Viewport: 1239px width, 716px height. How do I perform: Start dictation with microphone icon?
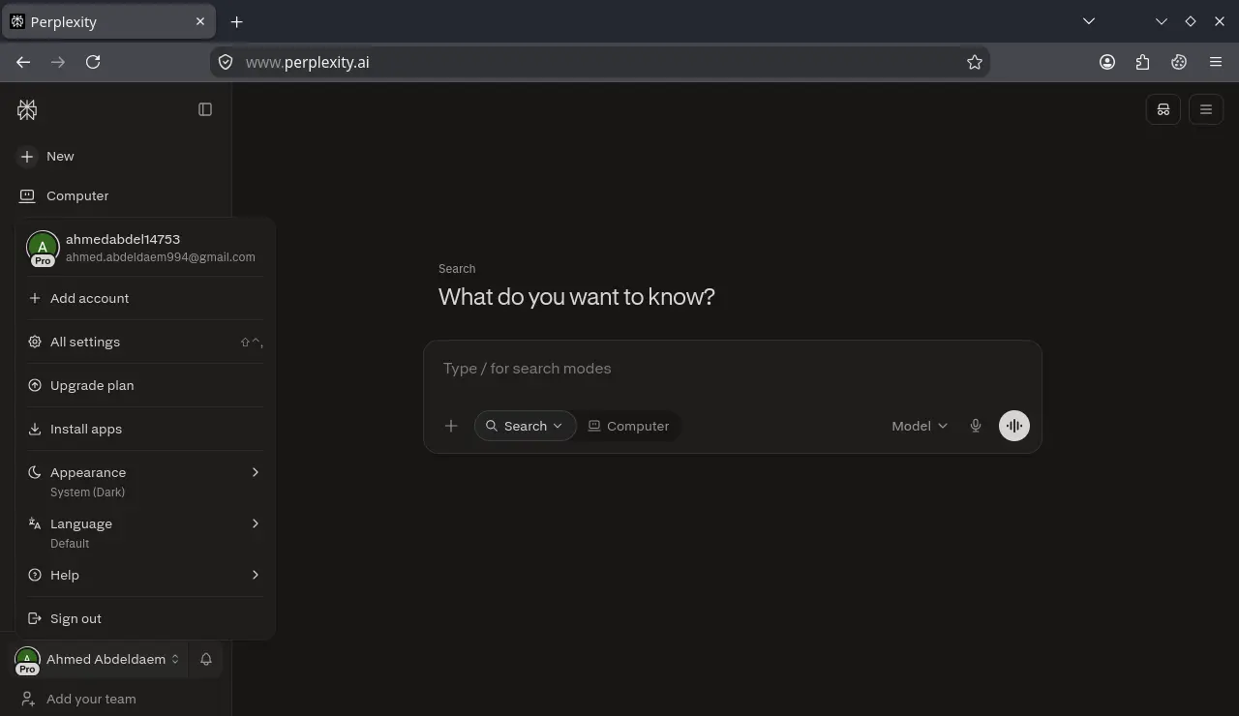tap(976, 426)
